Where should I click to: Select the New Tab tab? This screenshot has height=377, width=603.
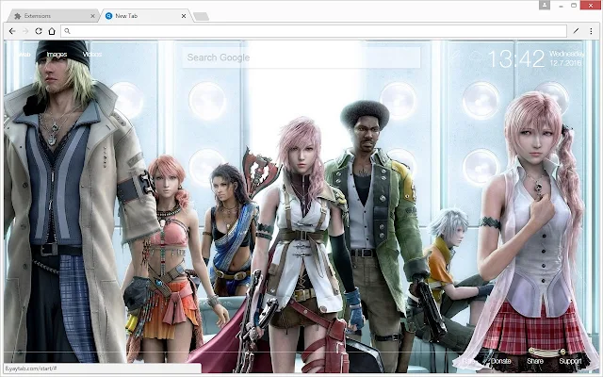(145, 16)
